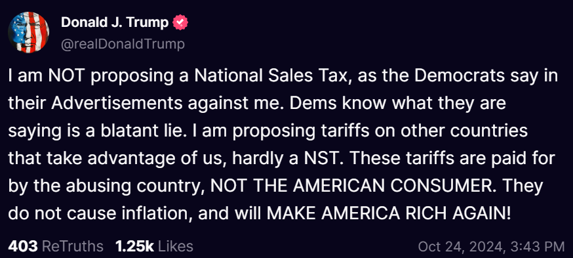View the ReTruths label
The height and width of the screenshot is (258, 573).
(x=73, y=246)
